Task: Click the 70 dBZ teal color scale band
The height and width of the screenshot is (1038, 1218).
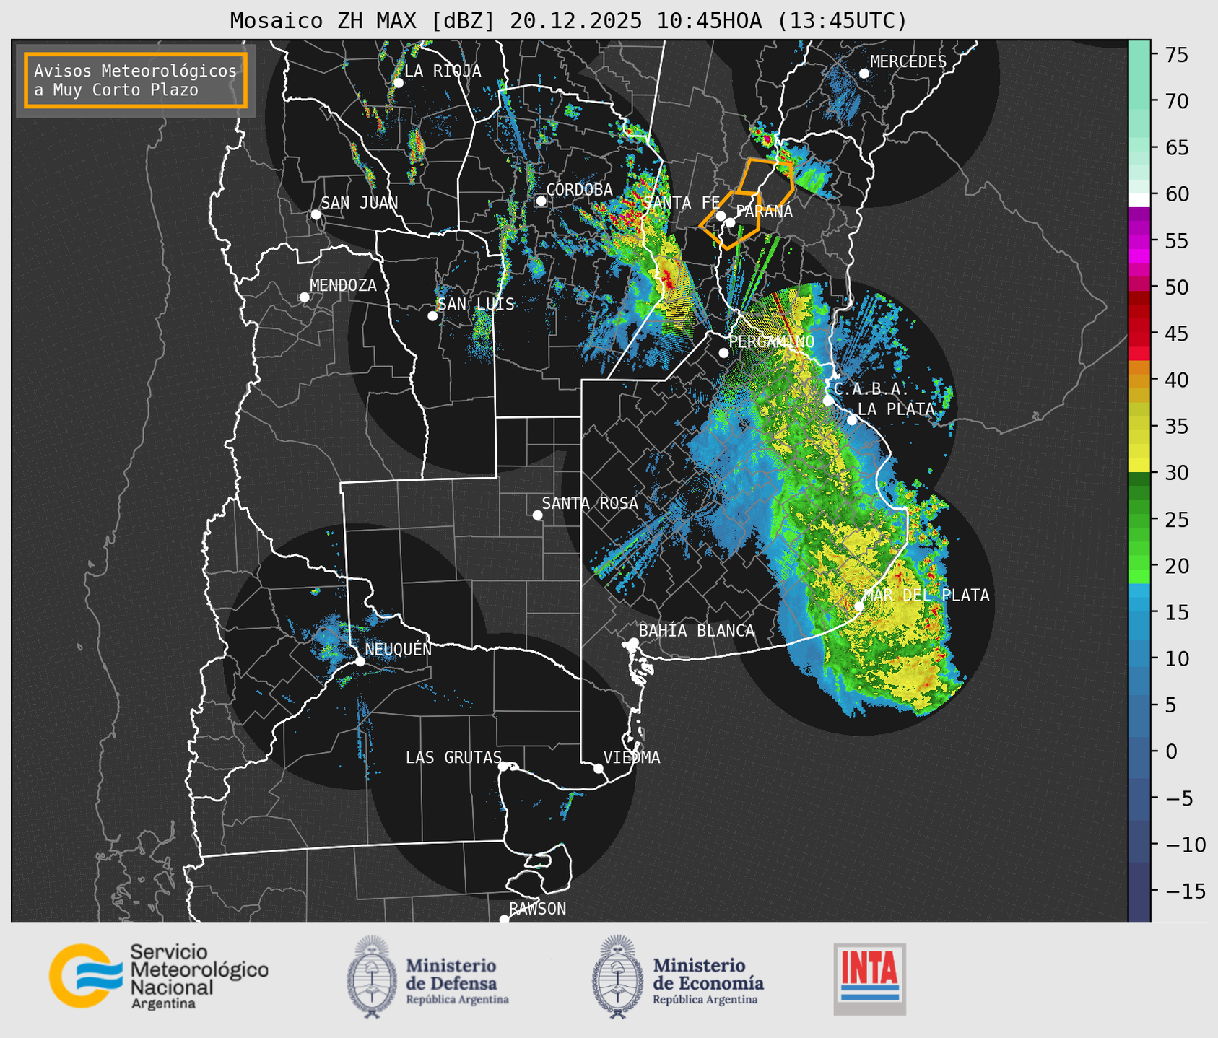Action: 1139,102
